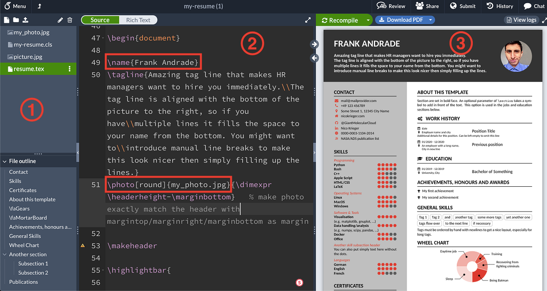Click the file icon beside resume.tex
This screenshot has width=547, height=291.
pyautogui.click(x=10, y=69)
